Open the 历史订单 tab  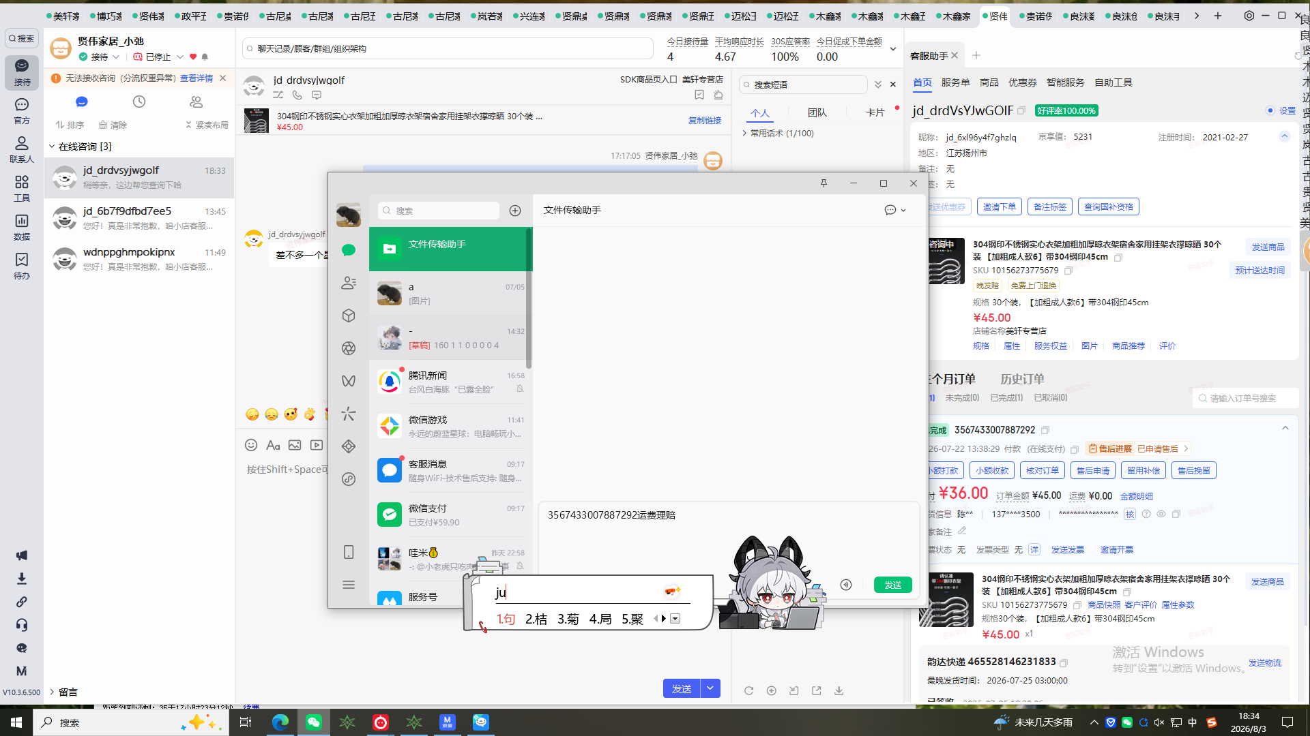[1022, 379]
